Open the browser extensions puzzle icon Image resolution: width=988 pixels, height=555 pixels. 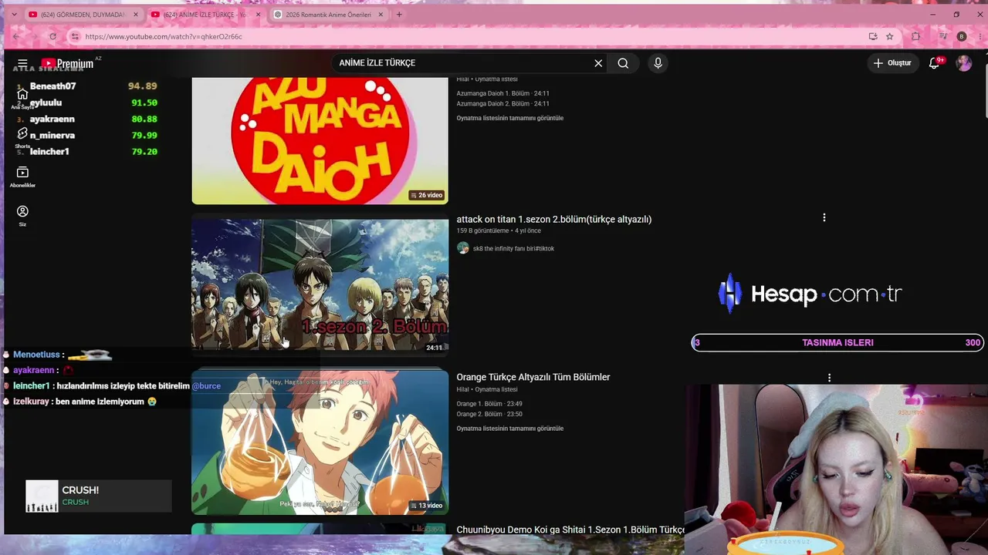pyautogui.click(x=916, y=36)
